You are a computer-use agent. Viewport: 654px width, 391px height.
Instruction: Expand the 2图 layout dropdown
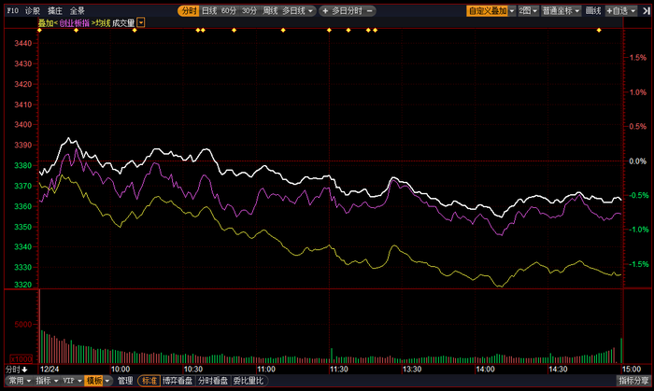pos(528,11)
